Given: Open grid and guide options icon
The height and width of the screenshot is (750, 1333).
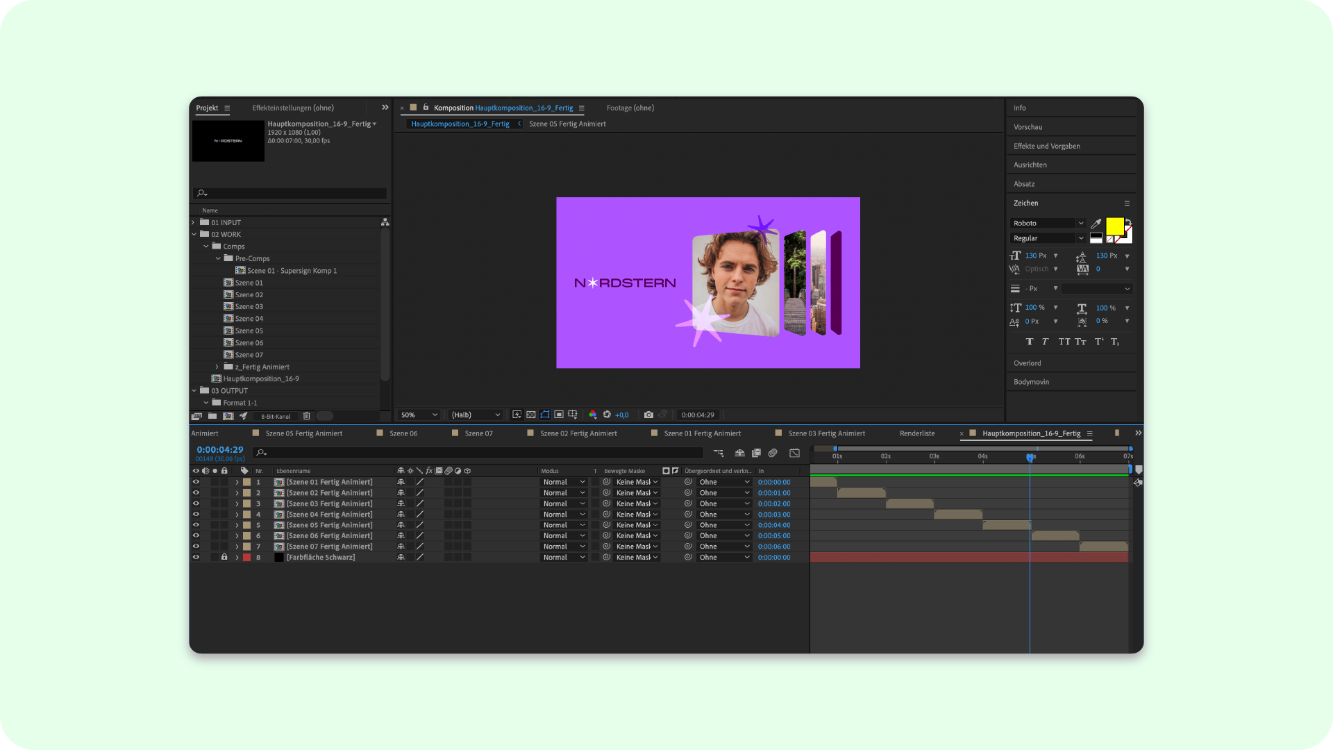Looking at the screenshot, I should 573,415.
